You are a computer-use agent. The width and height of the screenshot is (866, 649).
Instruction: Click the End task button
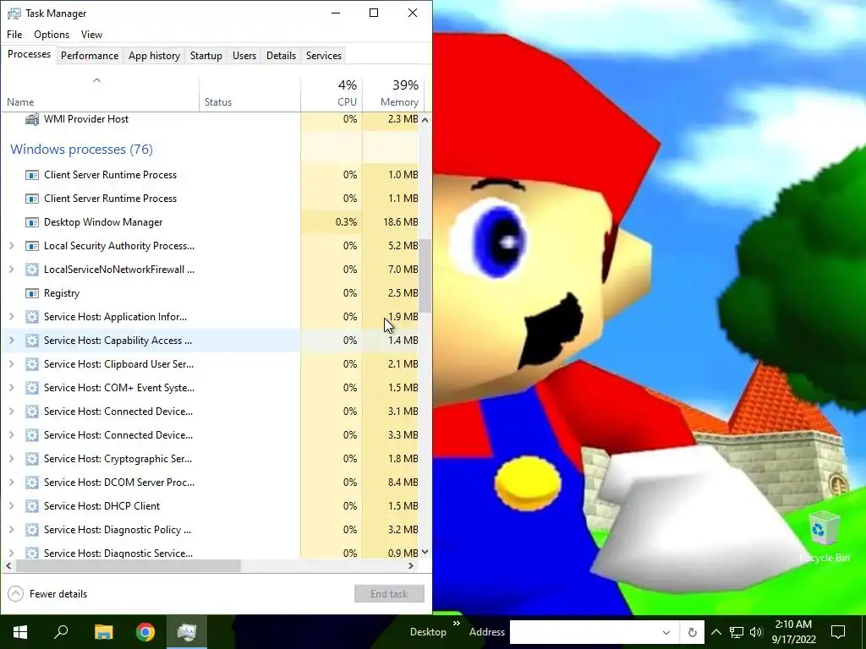[389, 594]
